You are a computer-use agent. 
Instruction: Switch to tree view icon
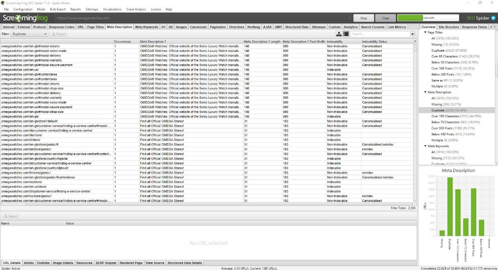tap(339, 34)
